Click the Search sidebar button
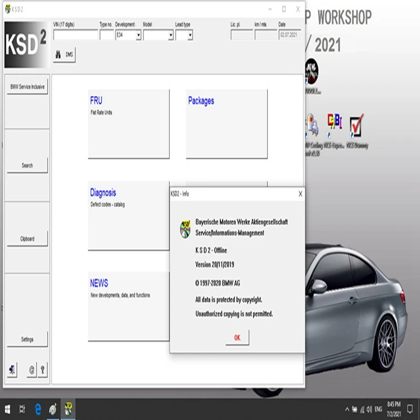420x420 pixels. tap(27, 165)
